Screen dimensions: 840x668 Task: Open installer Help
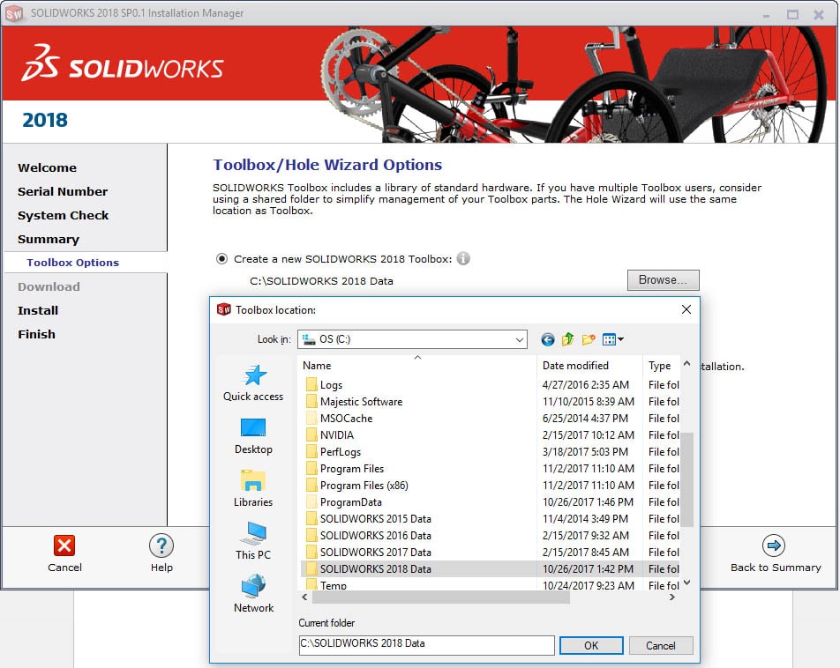pos(161,553)
